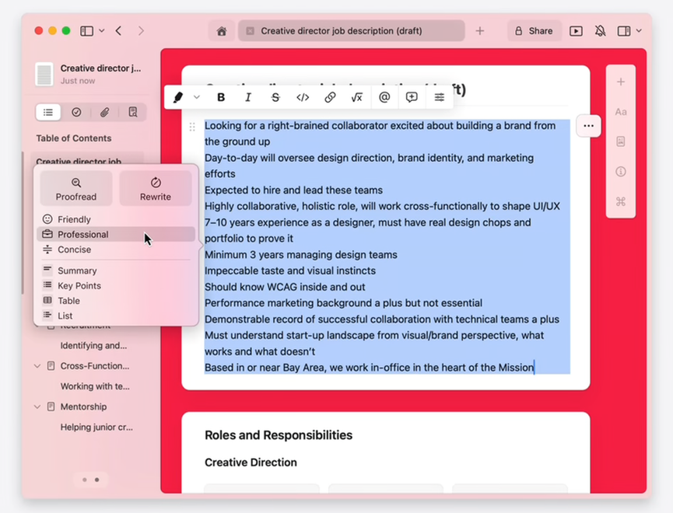This screenshot has height=513, width=673.
Task: Format selection as inline code
Action: (303, 97)
